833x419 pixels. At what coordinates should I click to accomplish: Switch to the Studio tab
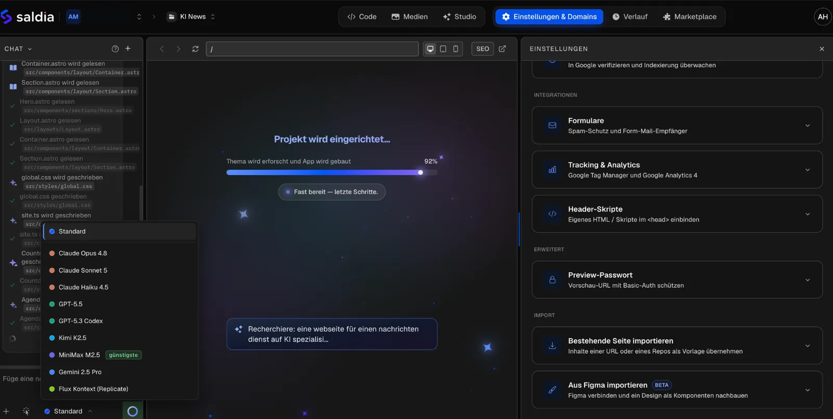tap(460, 17)
